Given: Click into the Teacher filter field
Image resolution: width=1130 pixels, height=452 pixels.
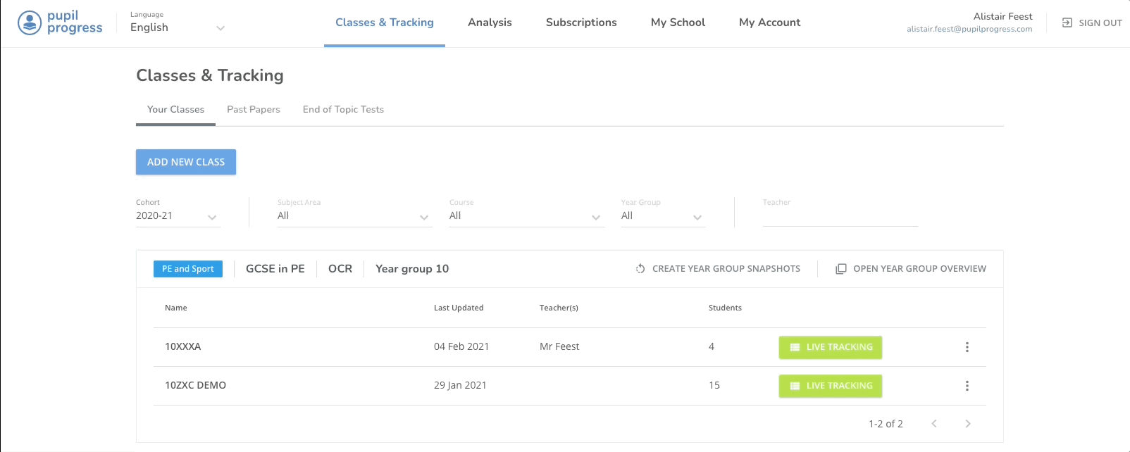Looking at the screenshot, I should (x=840, y=216).
